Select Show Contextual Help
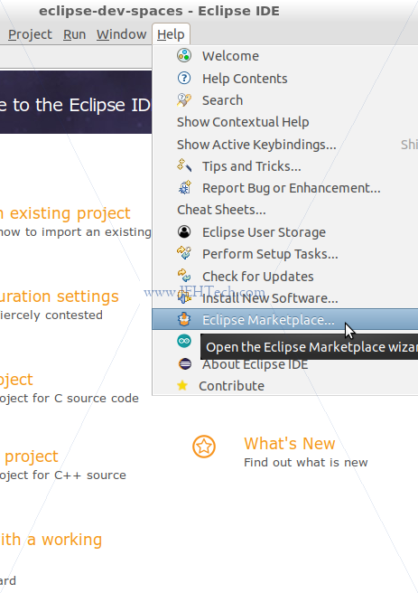The image size is (418, 593). point(243,122)
